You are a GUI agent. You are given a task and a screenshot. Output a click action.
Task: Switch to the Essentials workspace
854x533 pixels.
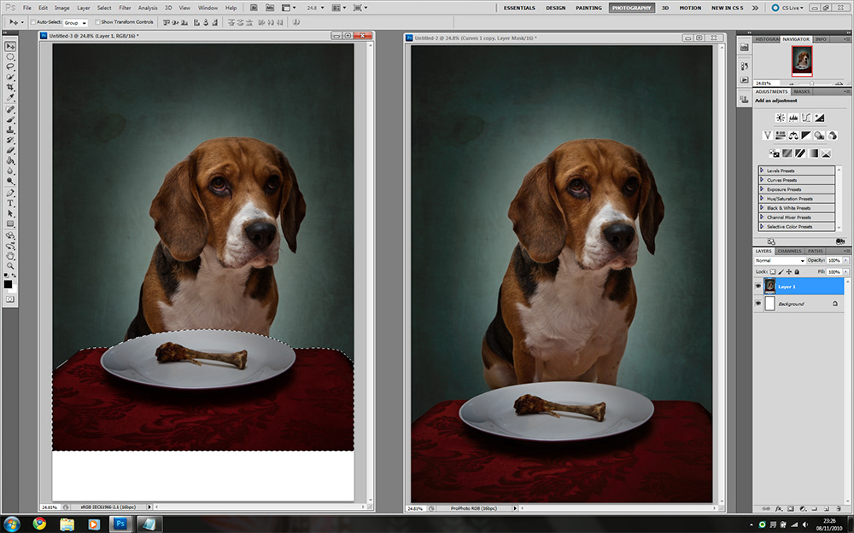tap(519, 8)
